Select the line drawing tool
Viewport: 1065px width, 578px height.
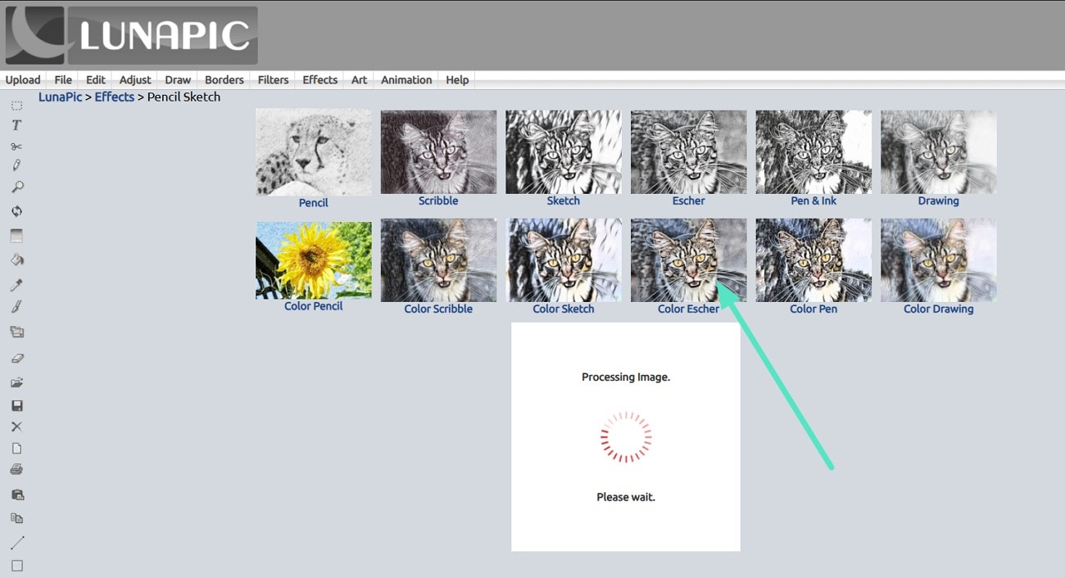16,542
